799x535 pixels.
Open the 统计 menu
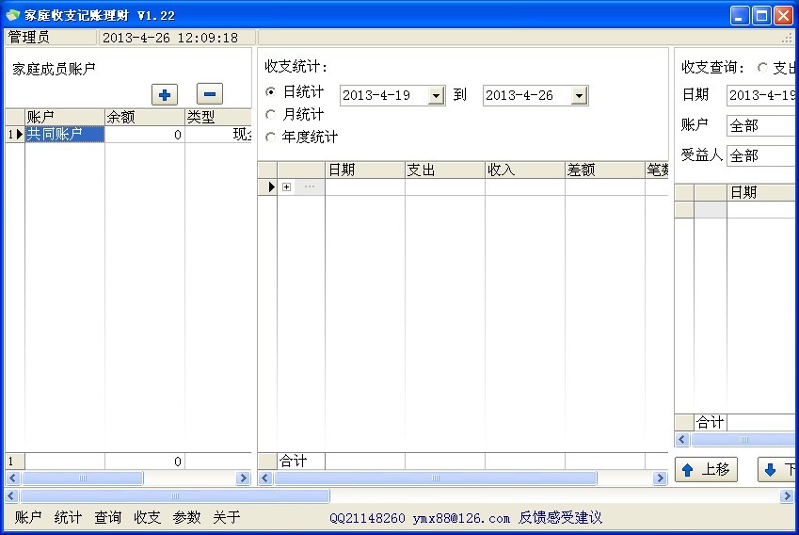68,517
